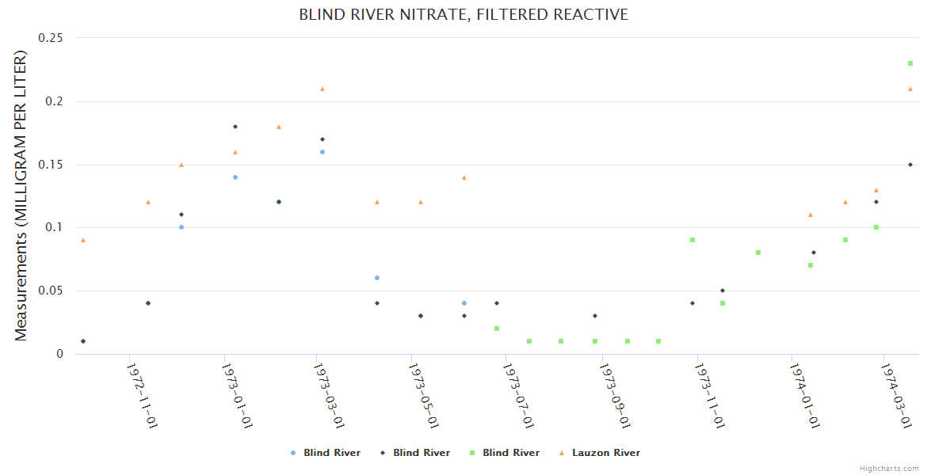
Task: Toggle Blind River label beside green square
Action: coord(511,453)
